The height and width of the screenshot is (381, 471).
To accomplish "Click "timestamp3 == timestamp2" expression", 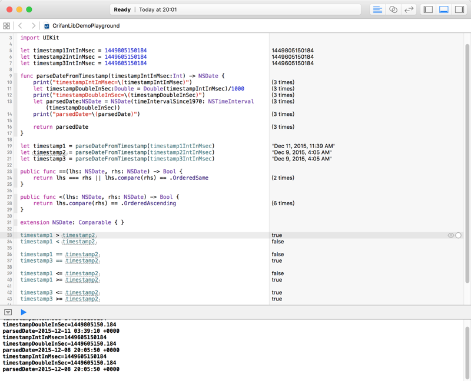I will click(60, 260).
